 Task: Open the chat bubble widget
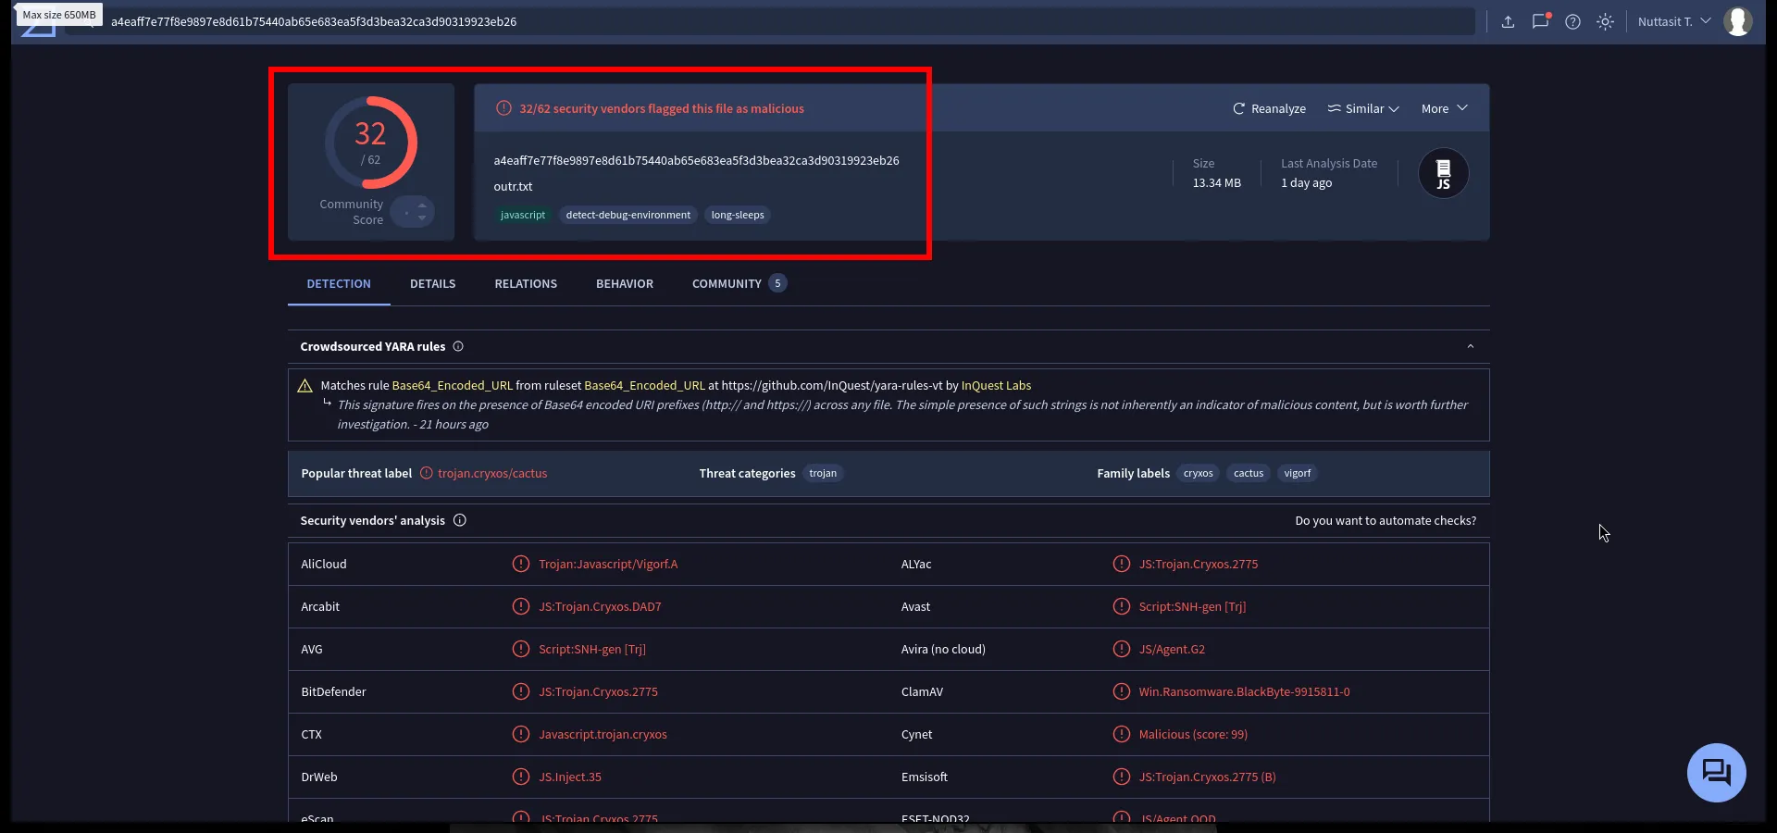pos(1716,772)
